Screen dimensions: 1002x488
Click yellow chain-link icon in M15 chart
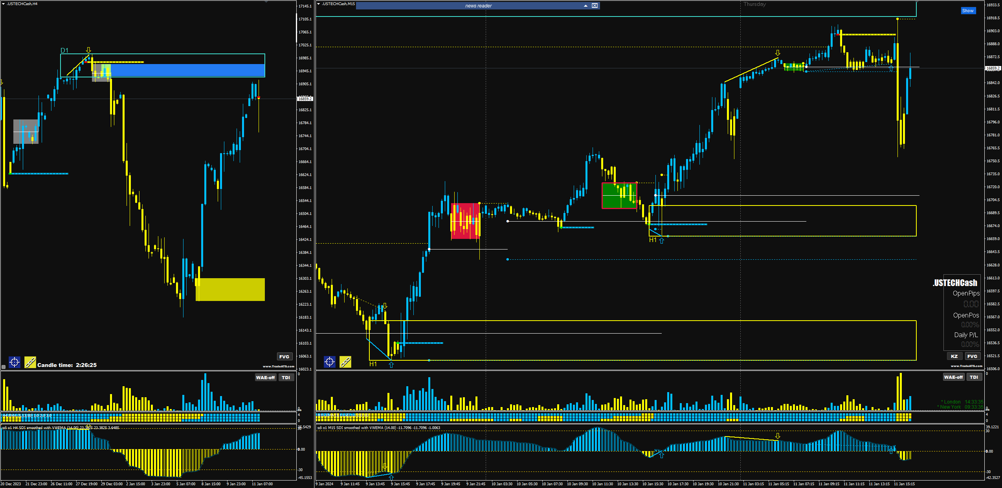coord(345,362)
